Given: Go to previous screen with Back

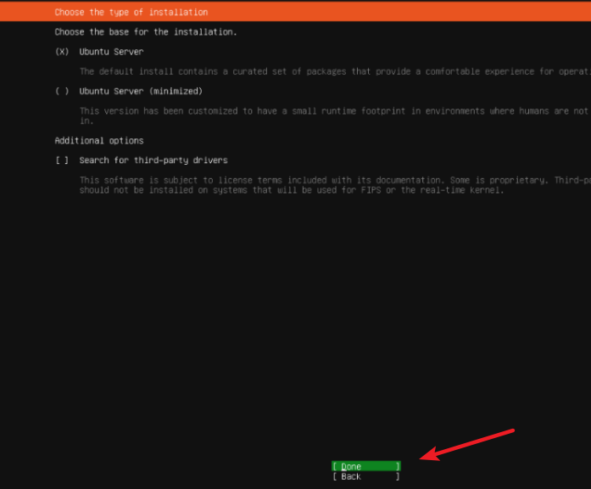Looking at the screenshot, I should pos(366,476).
